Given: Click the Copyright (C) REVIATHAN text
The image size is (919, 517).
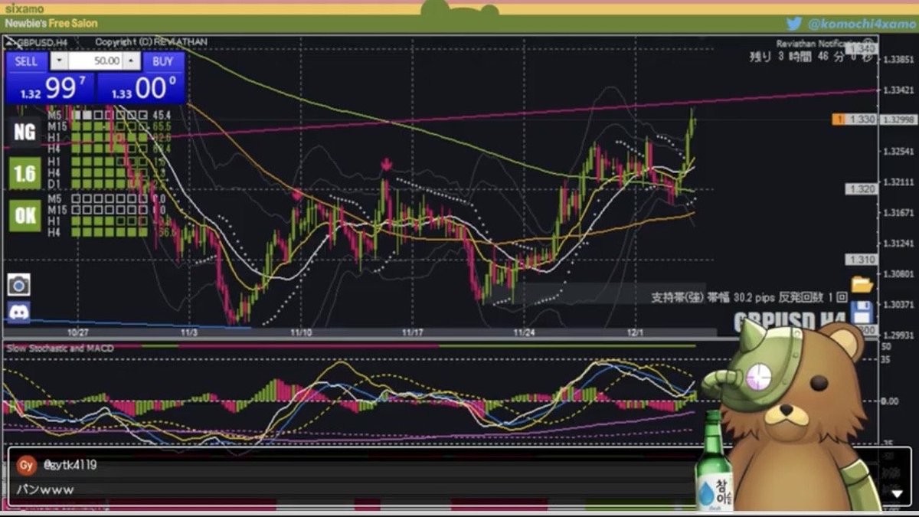Looking at the screenshot, I should pyautogui.click(x=151, y=42).
